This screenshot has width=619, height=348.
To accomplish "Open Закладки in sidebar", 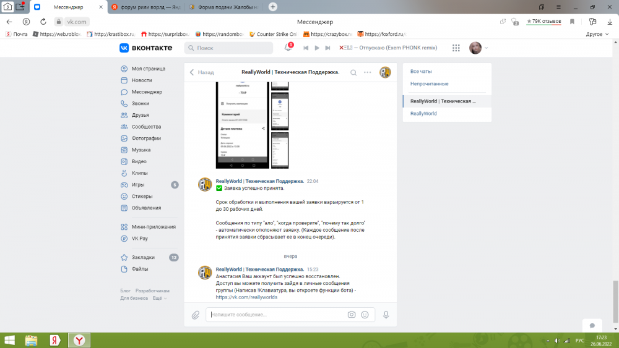I will click(143, 257).
